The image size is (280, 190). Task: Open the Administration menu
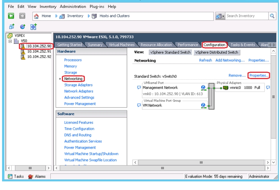pyautogui.click(x=73, y=7)
